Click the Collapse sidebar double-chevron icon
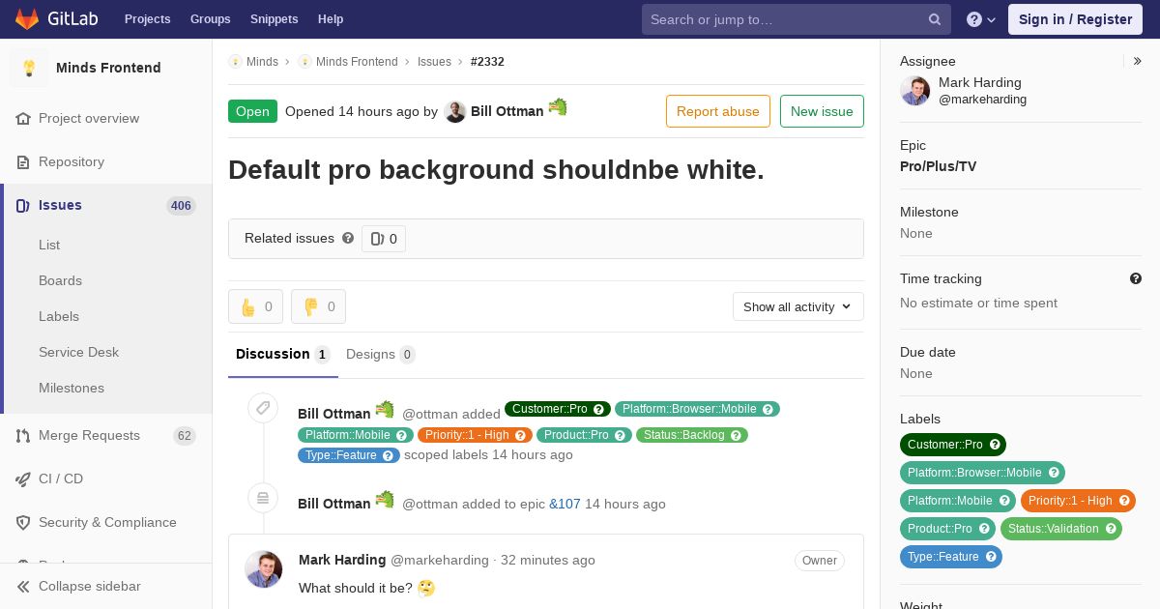This screenshot has height=609, width=1160. (23, 586)
